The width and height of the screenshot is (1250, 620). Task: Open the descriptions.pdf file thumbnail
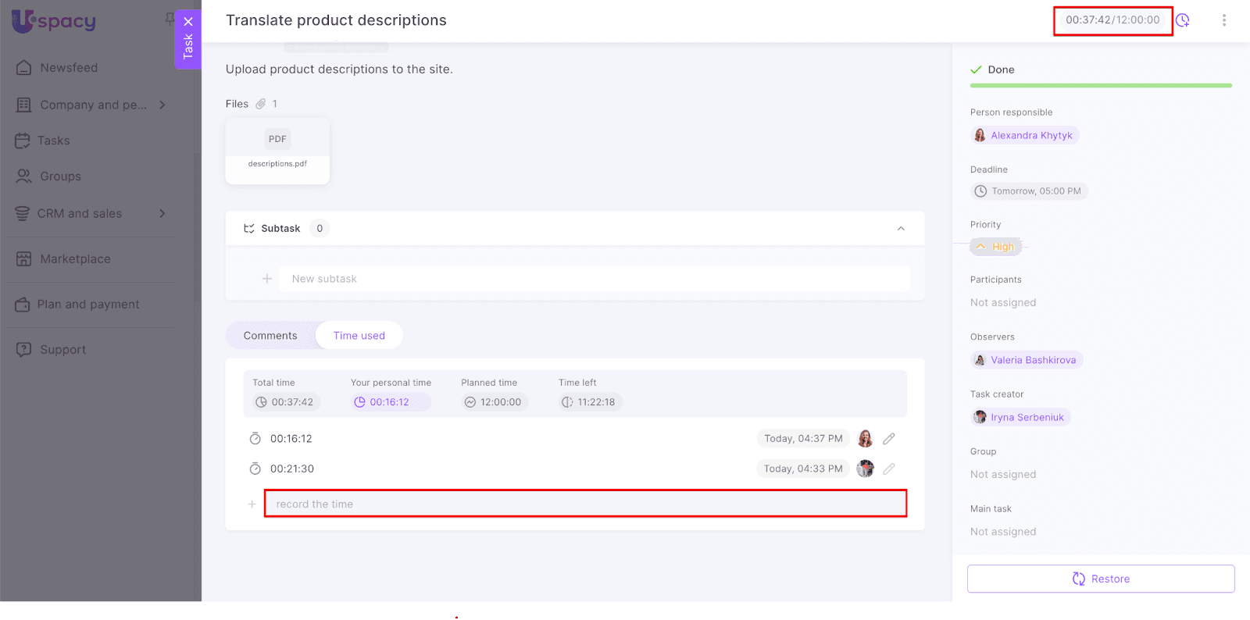[277, 151]
